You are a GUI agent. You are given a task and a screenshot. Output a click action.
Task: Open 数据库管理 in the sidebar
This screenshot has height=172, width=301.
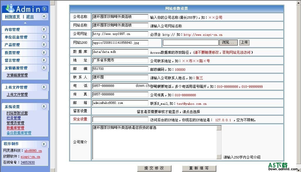click(15, 128)
